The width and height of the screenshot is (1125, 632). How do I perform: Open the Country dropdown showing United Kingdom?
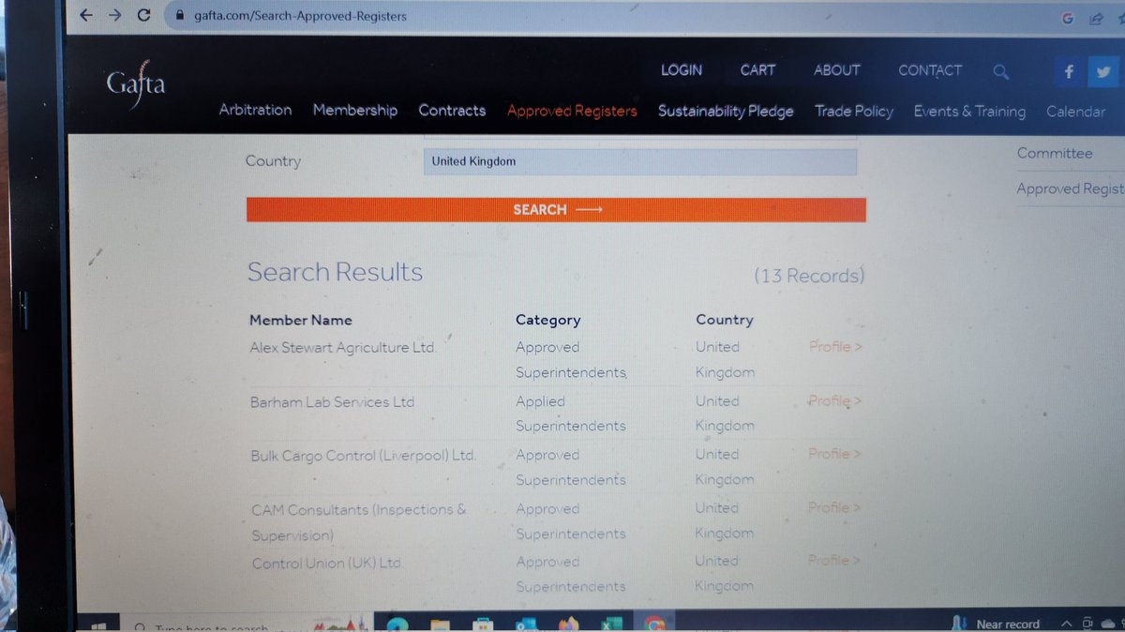640,161
